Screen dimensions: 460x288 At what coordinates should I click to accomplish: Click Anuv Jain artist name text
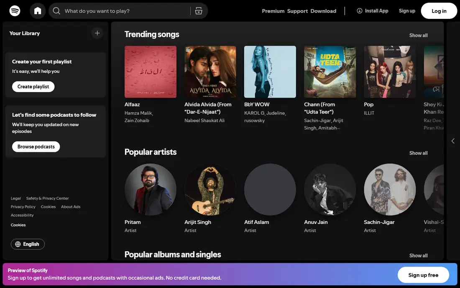[x=316, y=222]
